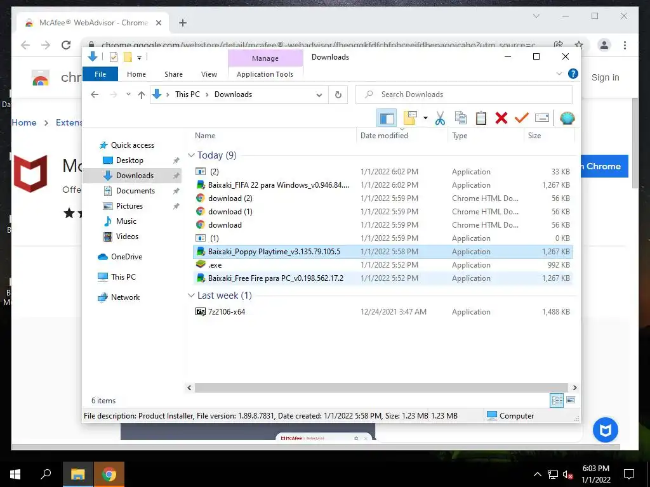Viewport: 650px width, 487px height.
Task: Click the New folder quick access icon
Action: [128, 57]
